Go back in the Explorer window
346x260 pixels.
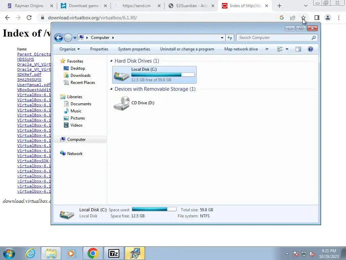[x=58, y=38]
